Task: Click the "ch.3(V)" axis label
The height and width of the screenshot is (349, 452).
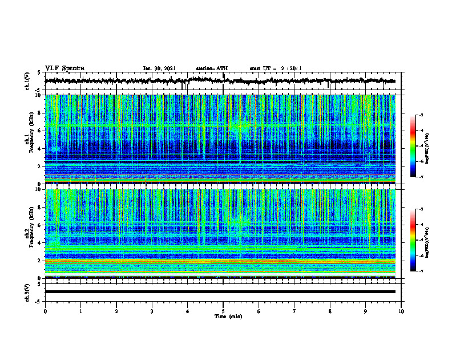Action: point(27,293)
